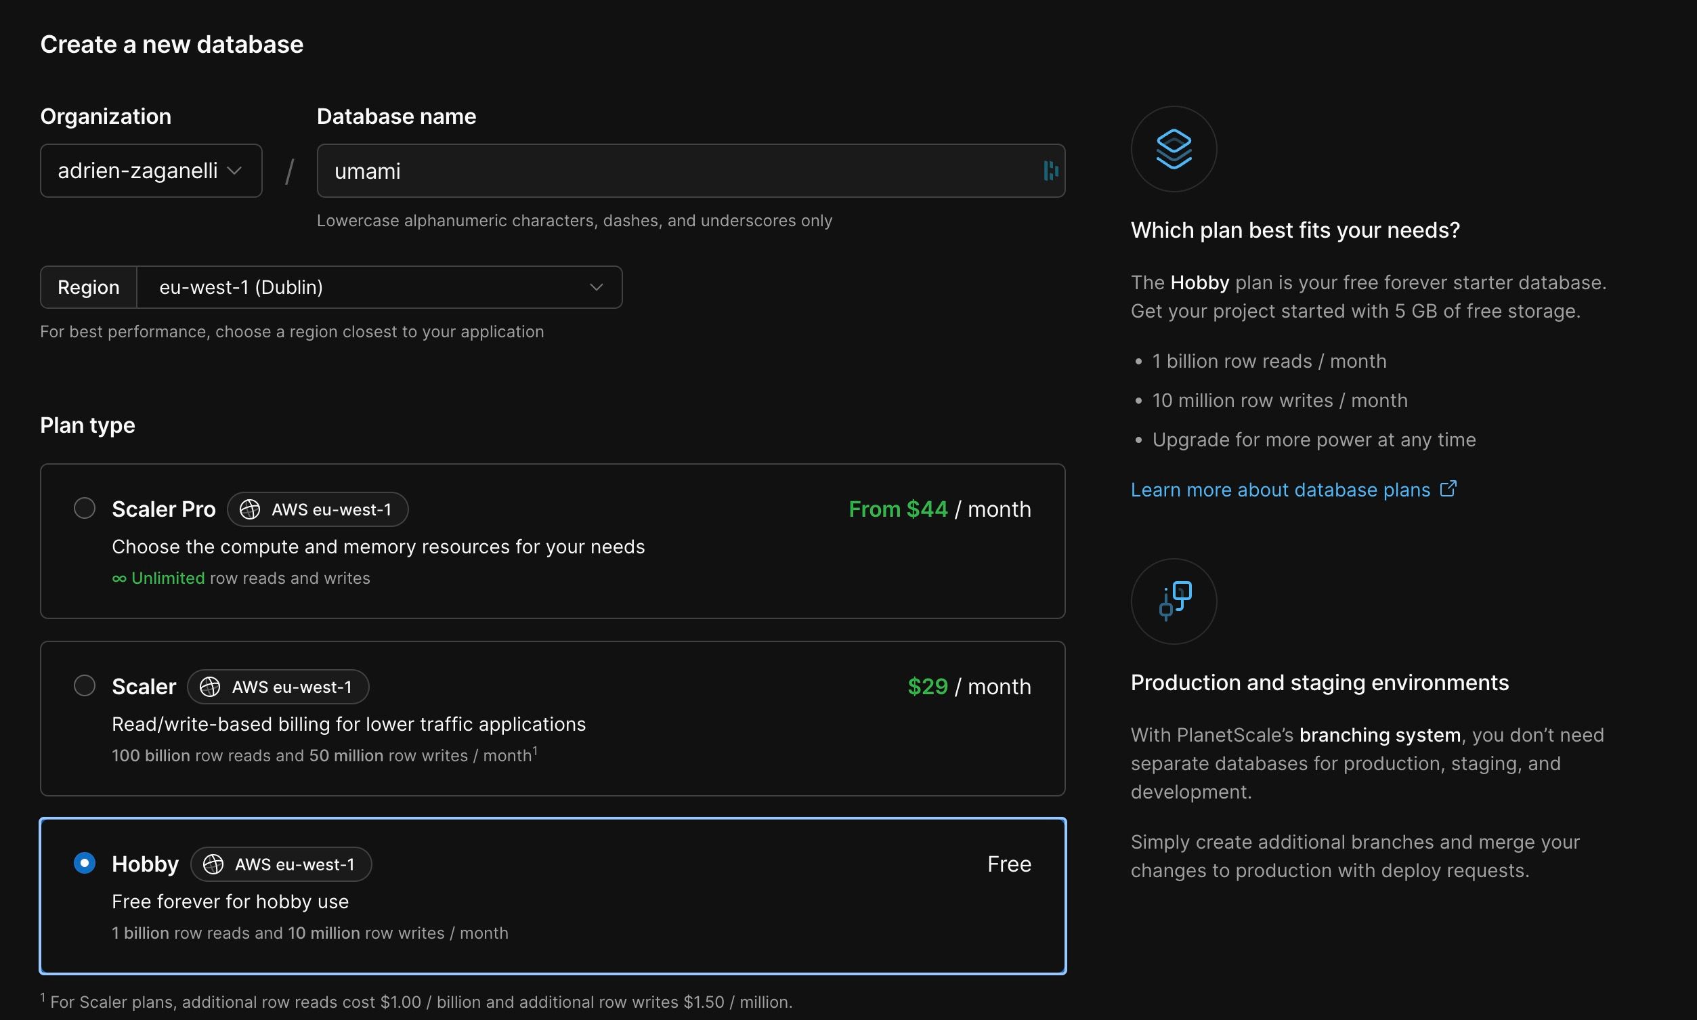The image size is (1697, 1020).
Task: Click '100 billion row reads and 50 million' line
Action: coord(324,755)
